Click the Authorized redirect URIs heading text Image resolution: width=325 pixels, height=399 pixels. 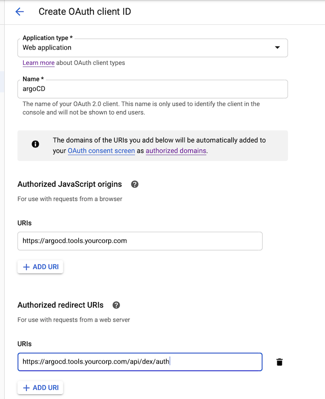[x=60, y=305]
